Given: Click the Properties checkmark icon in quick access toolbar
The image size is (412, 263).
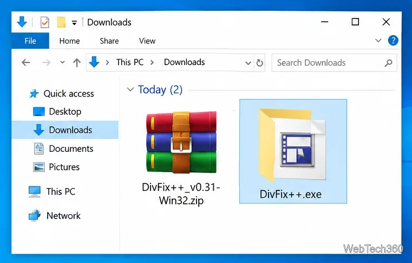Looking at the screenshot, I should click(x=45, y=22).
